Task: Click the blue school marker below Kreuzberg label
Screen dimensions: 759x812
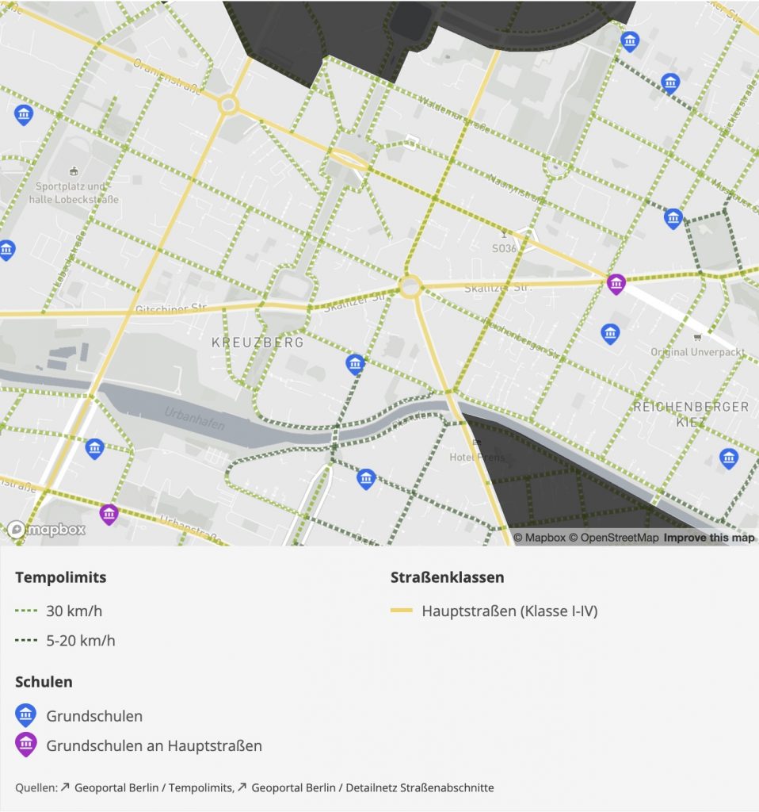Action: [x=356, y=364]
